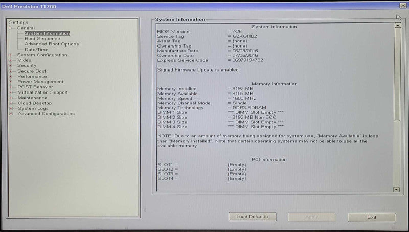The image size is (409, 232).
Task: Click the greyed-out Apply button
Action: coord(312,217)
